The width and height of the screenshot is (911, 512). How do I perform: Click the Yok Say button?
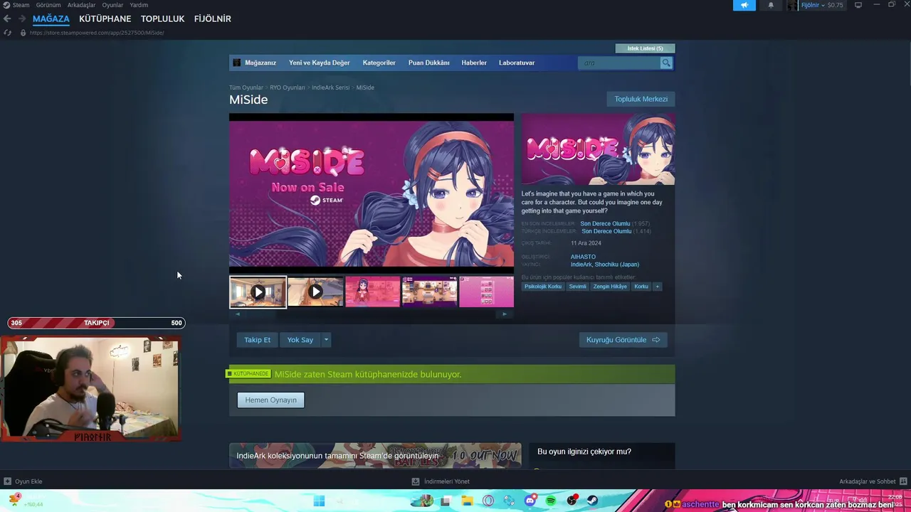click(300, 340)
